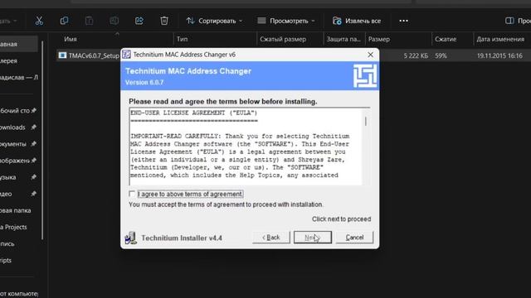Click the TMACv6.0.7_Setup file icon

(62, 55)
